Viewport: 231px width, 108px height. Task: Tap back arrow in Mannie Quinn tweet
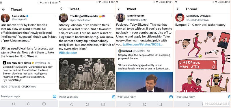119,9
